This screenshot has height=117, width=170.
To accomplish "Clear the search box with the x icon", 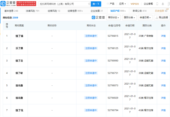I will 89,4.
